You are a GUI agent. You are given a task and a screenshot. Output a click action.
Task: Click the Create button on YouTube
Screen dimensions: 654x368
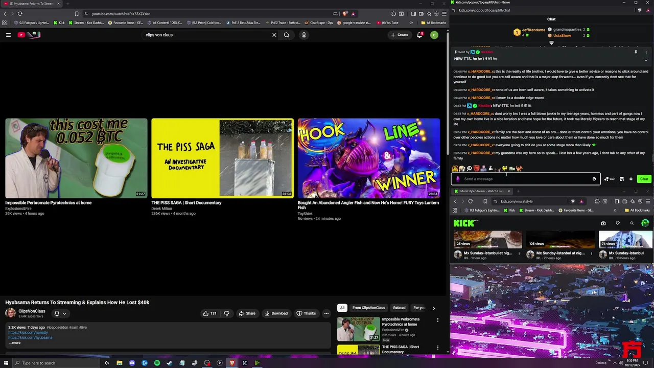pyautogui.click(x=400, y=35)
